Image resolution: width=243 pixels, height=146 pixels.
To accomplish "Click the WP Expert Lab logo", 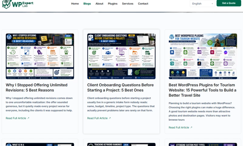I will tap(18, 4).
